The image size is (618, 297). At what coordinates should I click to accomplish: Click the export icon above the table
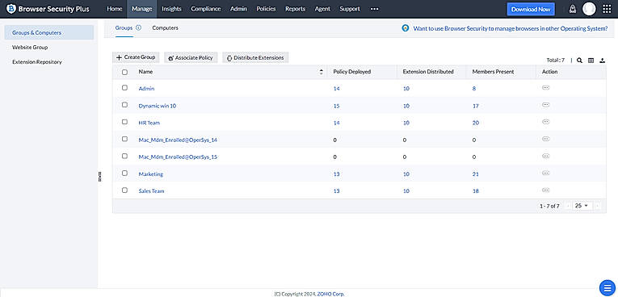pyautogui.click(x=602, y=61)
